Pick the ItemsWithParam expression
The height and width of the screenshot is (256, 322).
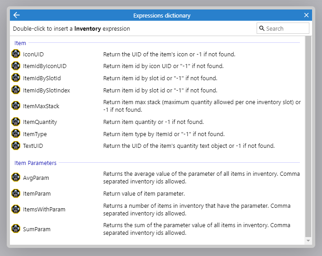pos(44,209)
